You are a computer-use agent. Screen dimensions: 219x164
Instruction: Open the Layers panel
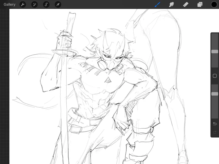tap(200, 5)
